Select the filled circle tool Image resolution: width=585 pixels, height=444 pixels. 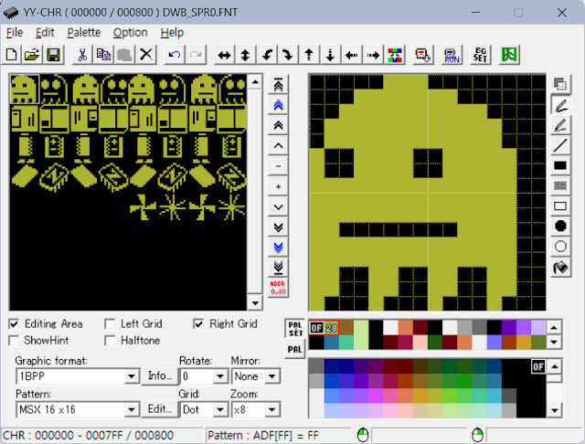pyautogui.click(x=560, y=226)
